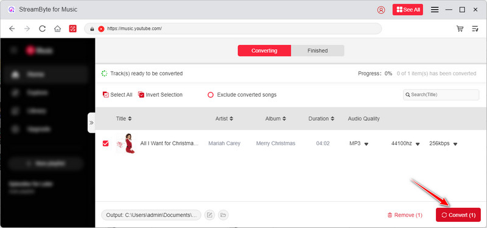487x228 pixels.
Task: Open the 44100hz sample rate dropdown
Action: coord(405,143)
